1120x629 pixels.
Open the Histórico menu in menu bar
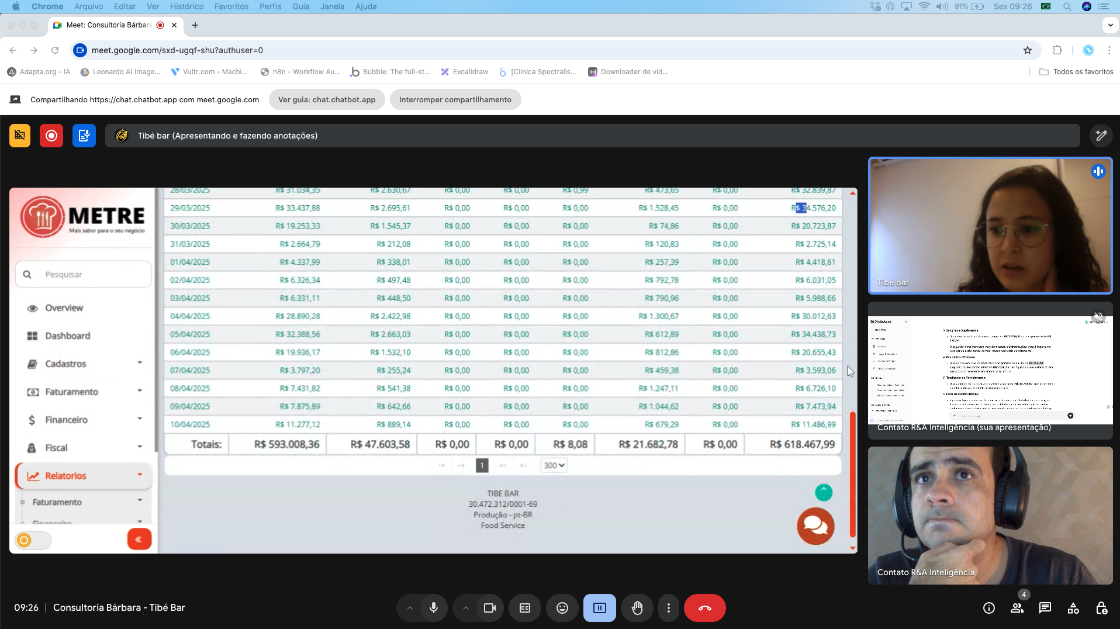(x=187, y=6)
